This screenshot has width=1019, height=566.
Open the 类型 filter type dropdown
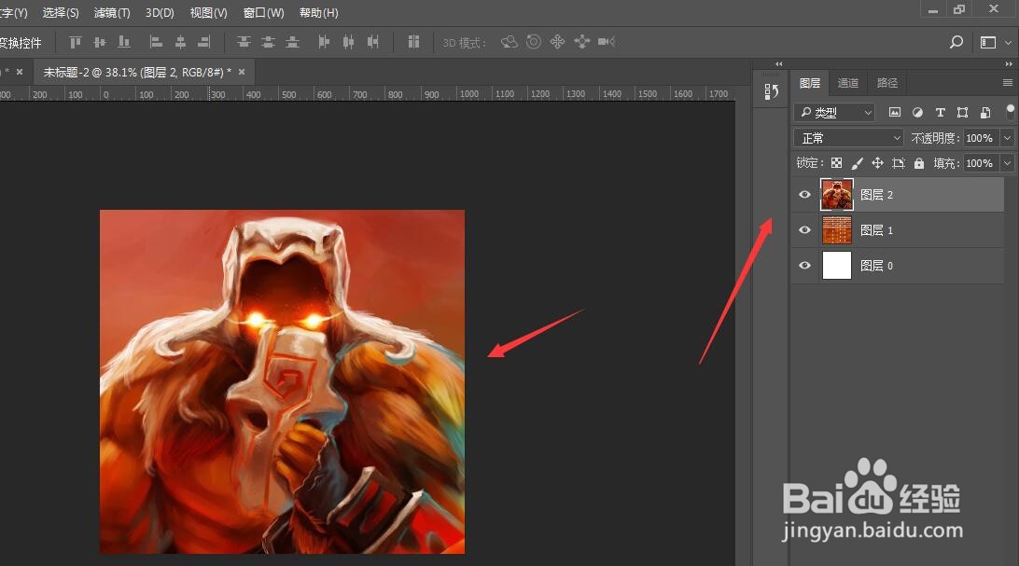834,112
